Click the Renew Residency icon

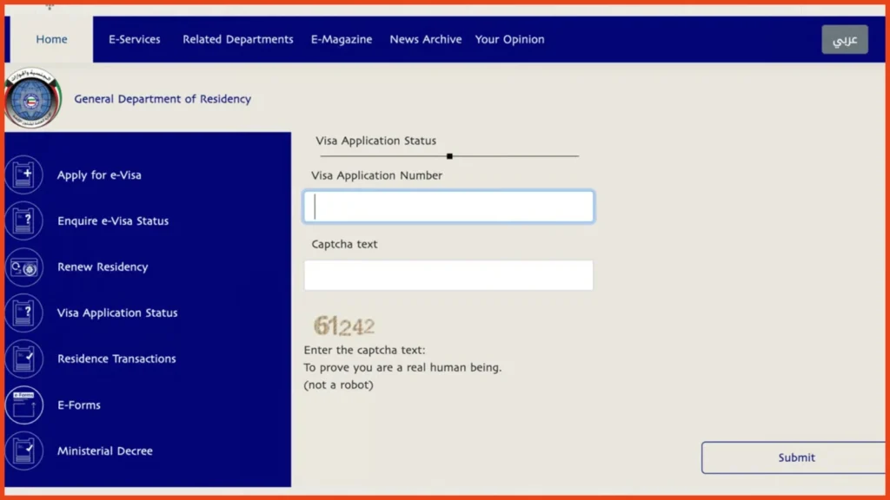23,267
